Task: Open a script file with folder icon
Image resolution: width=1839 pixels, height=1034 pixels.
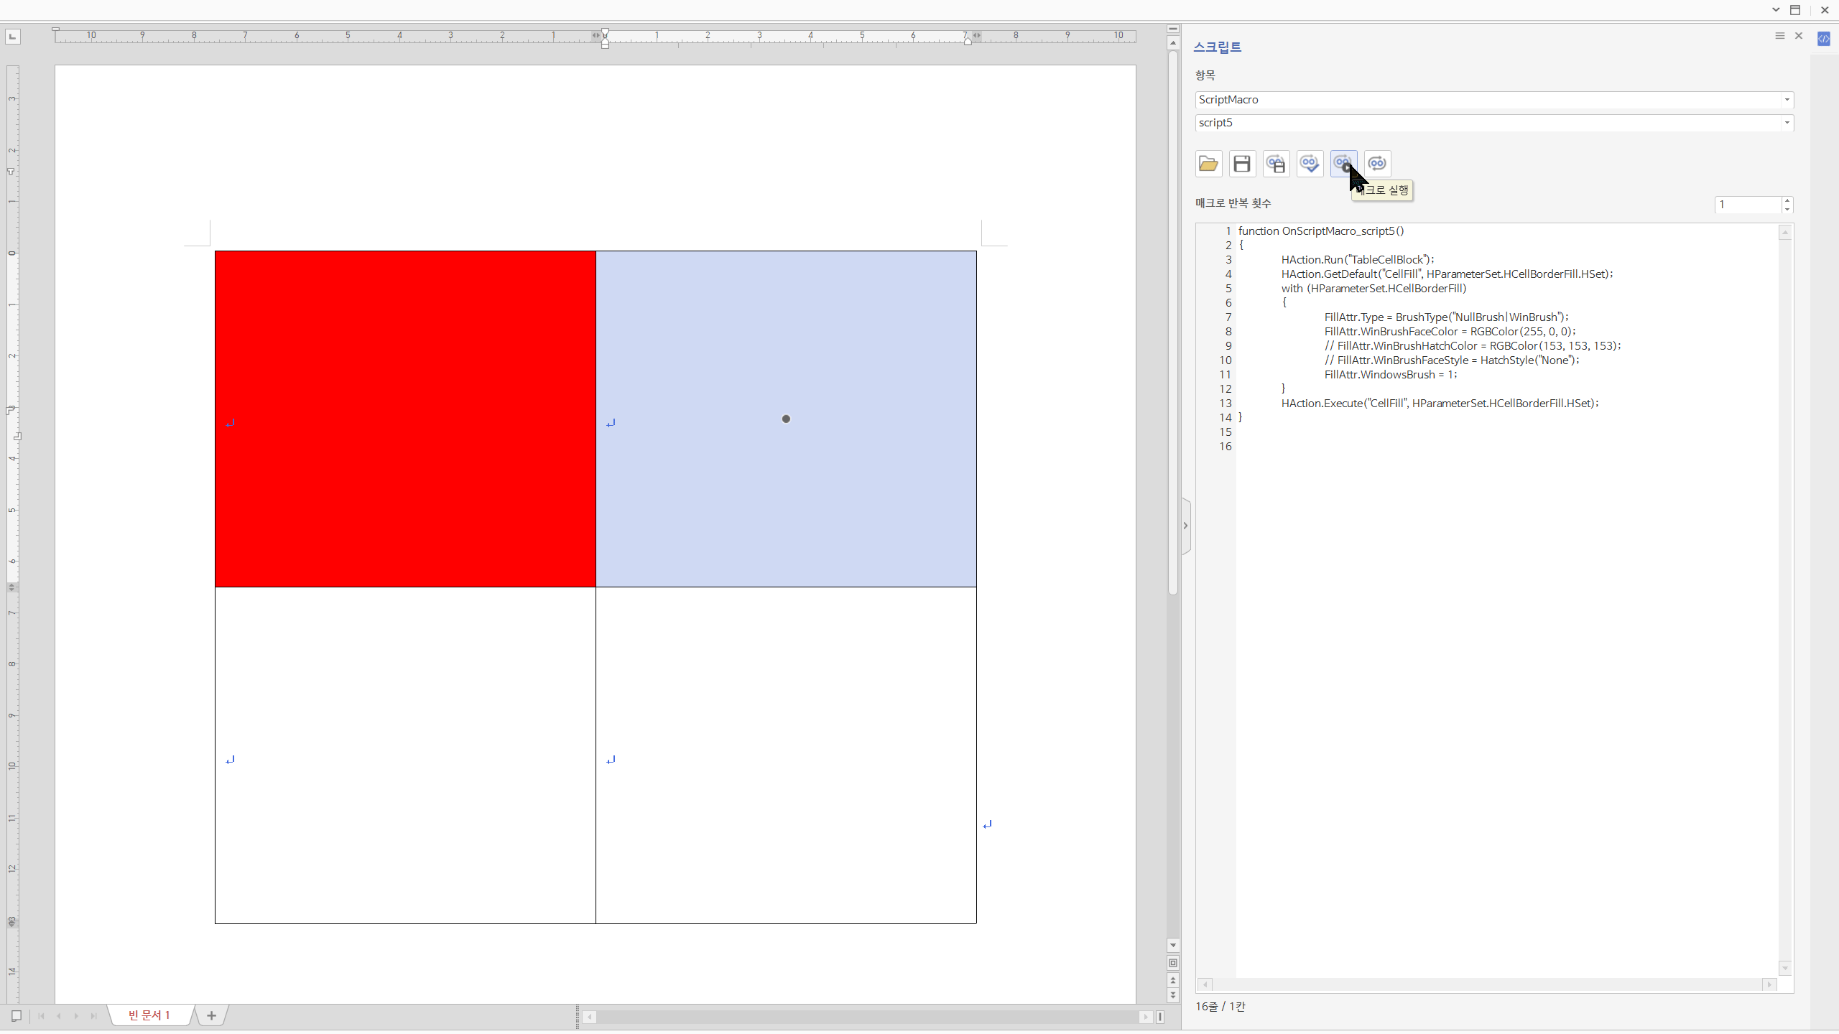Action: 1208,164
